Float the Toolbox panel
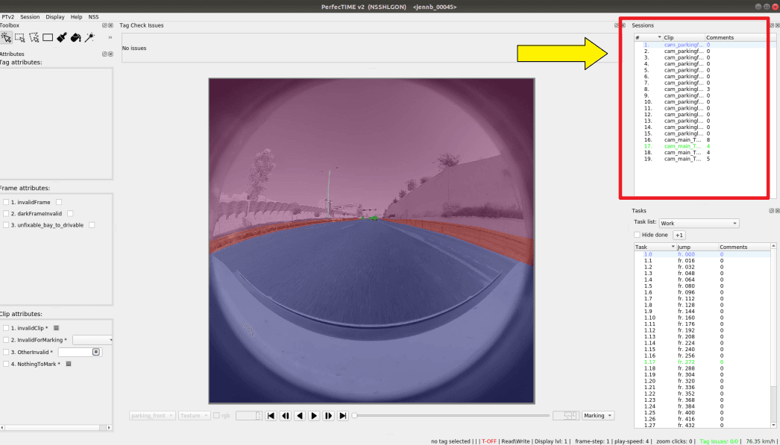780x445 pixels. point(104,25)
